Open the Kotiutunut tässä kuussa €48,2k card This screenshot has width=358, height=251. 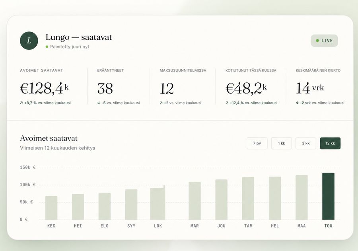click(251, 87)
